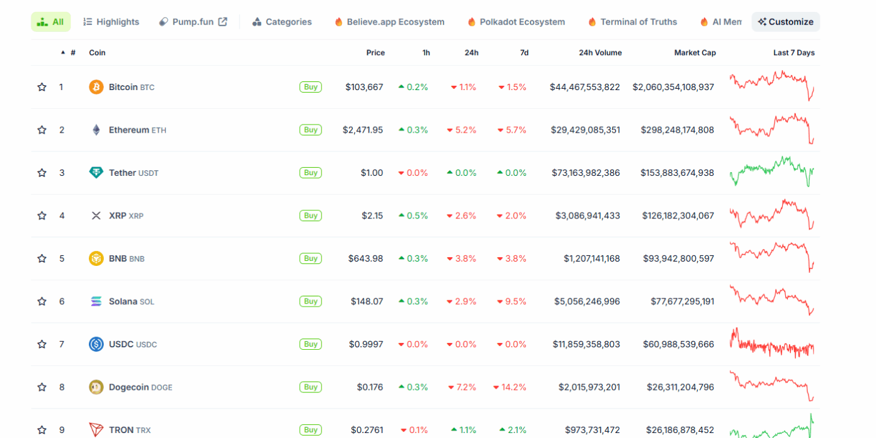Open Tether's green 7-day sparkline
The width and height of the screenshot is (876, 438).
772,171
